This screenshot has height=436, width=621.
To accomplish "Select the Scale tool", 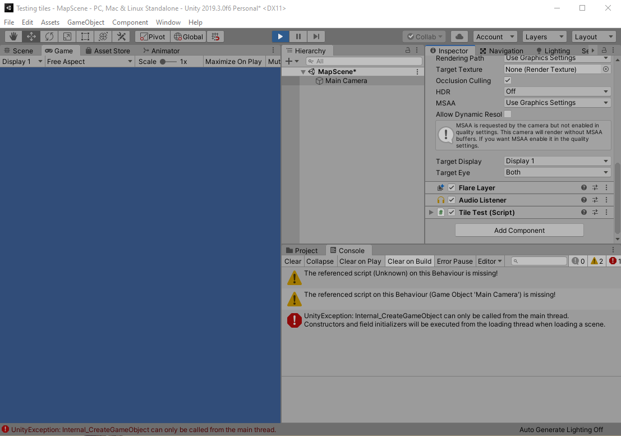I will 67,36.
